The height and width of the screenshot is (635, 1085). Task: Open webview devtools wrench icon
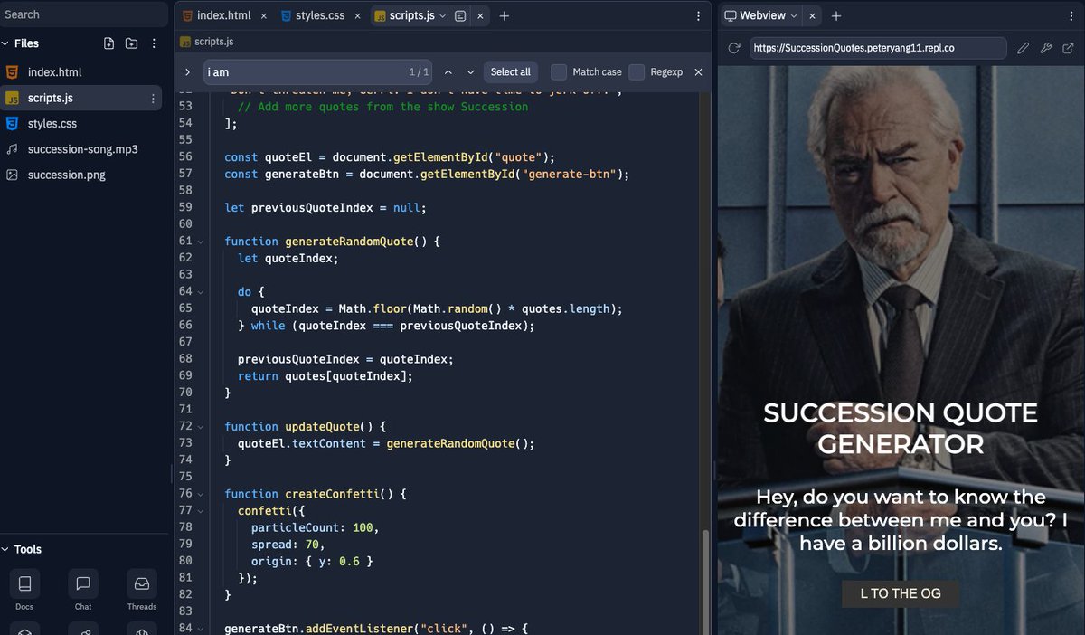pos(1045,48)
